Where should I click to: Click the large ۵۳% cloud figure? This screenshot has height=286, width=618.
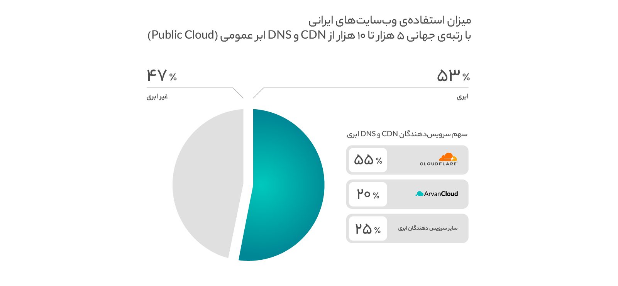[453, 75]
